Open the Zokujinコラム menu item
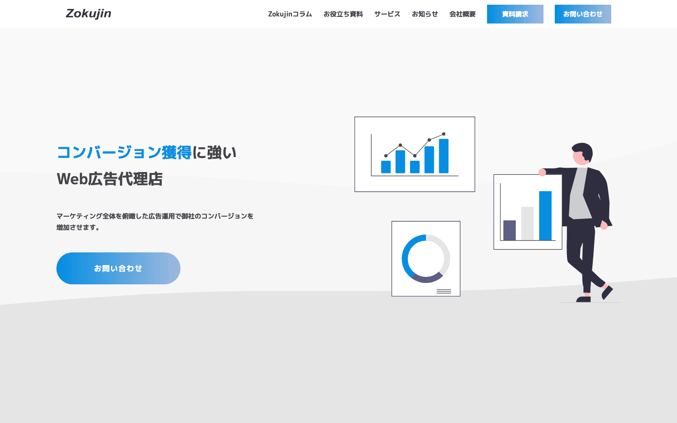Viewport: 677px width, 423px height. [x=290, y=14]
